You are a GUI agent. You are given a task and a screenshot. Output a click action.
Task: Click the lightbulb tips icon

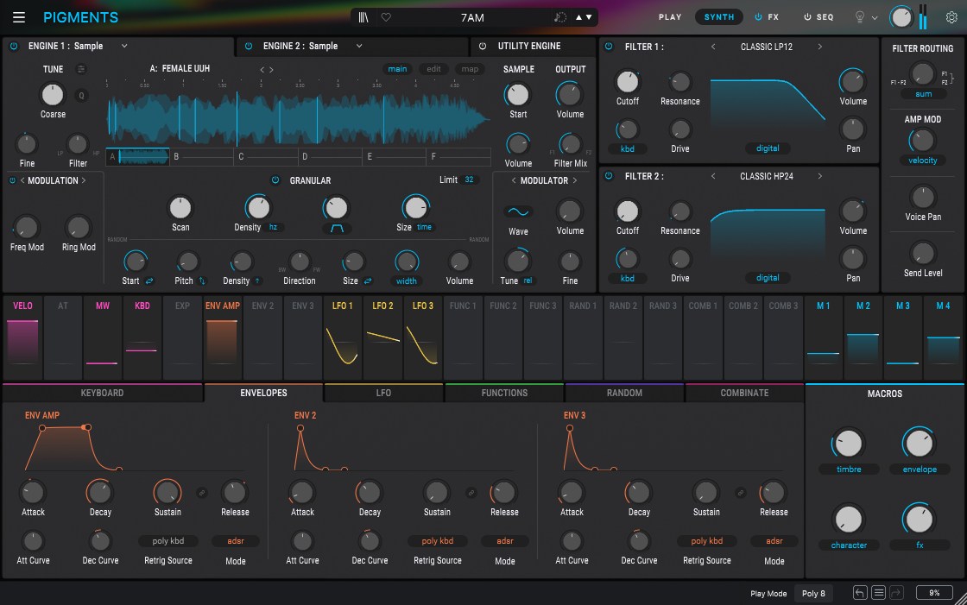[859, 17]
